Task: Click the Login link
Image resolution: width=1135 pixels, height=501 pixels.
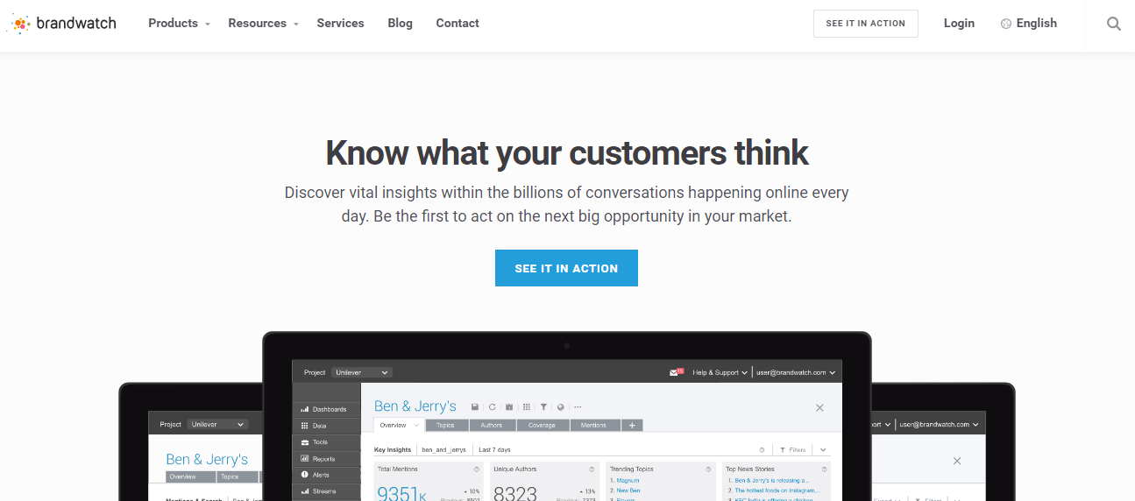Action: point(959,24)
